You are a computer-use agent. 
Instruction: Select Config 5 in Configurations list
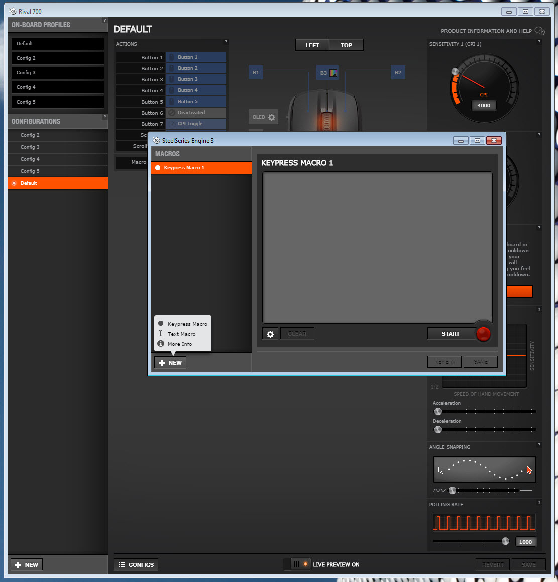pyautogui.click(x=58, y=171)
